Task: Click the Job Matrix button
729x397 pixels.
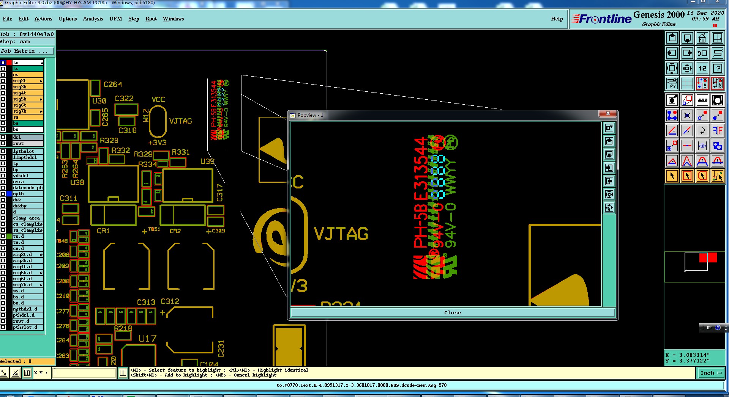Action: [x=27, y=51]
